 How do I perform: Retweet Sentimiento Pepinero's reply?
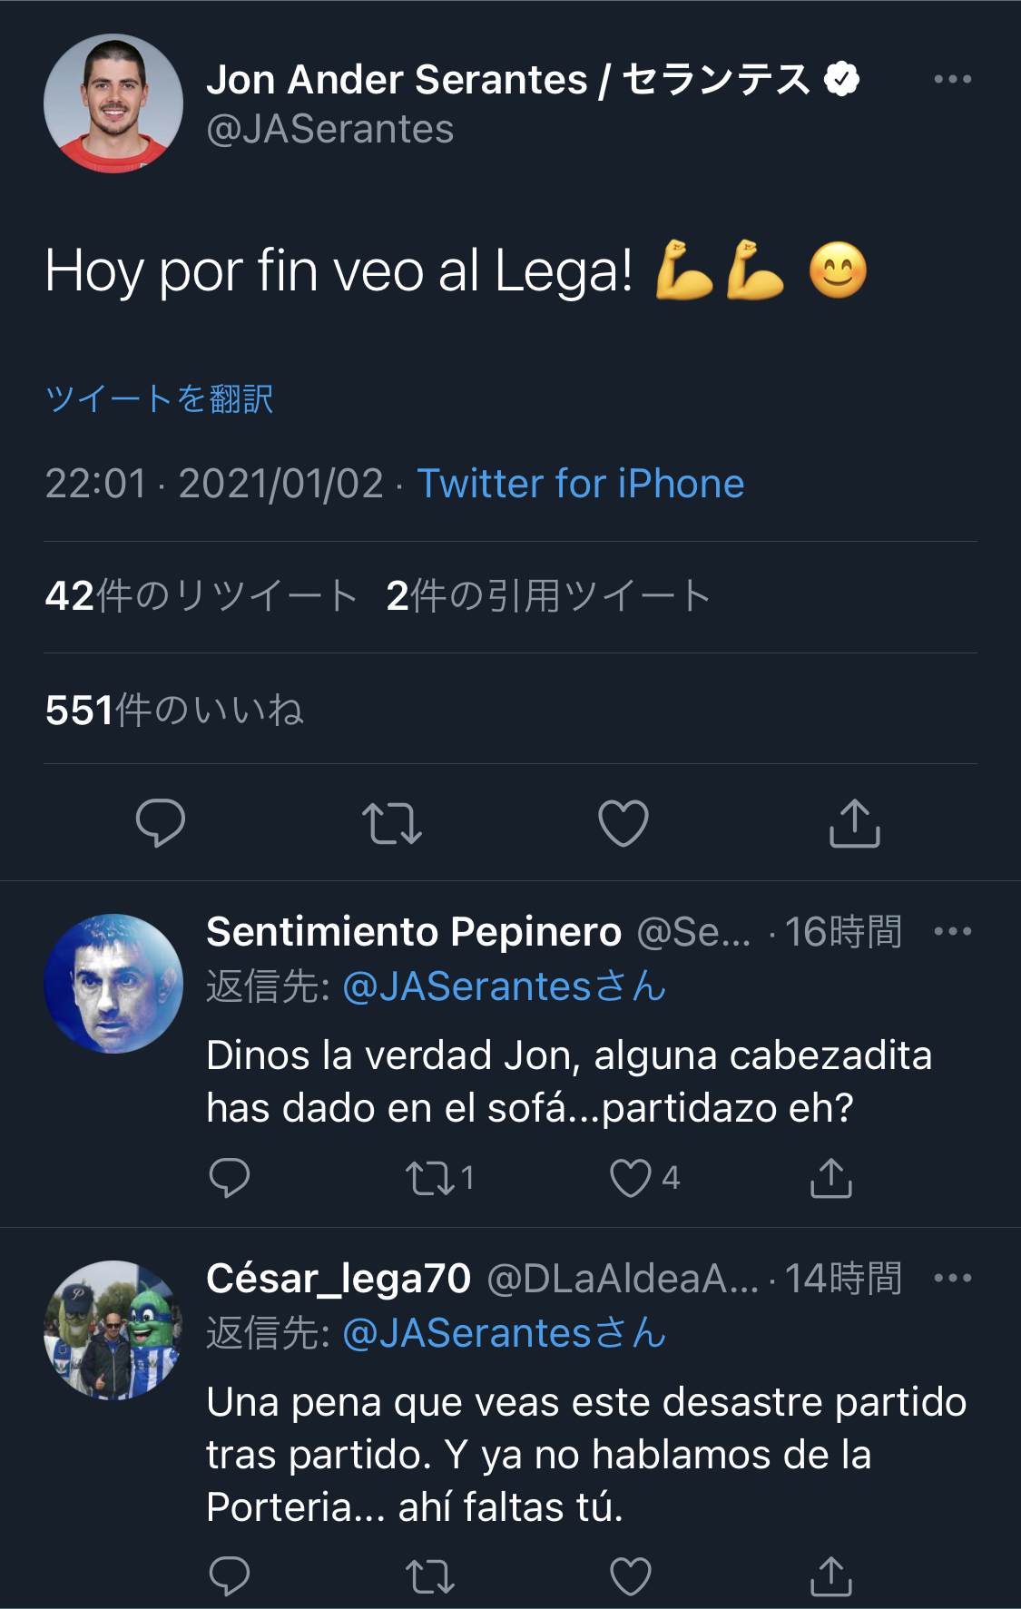tap(430, 1178)
